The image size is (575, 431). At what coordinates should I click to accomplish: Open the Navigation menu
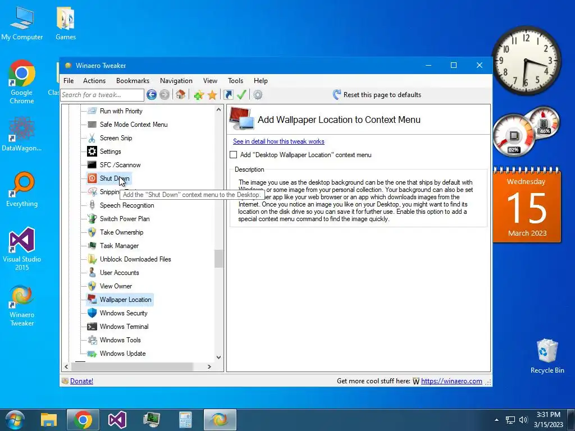(176, 81)
